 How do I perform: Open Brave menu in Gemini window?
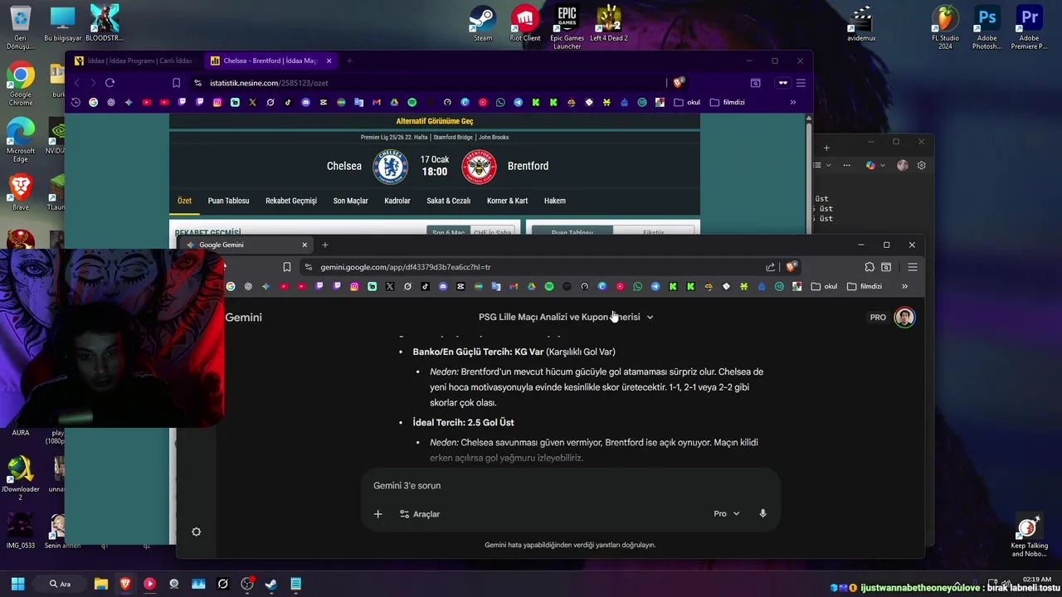click(x=912, y=267)
